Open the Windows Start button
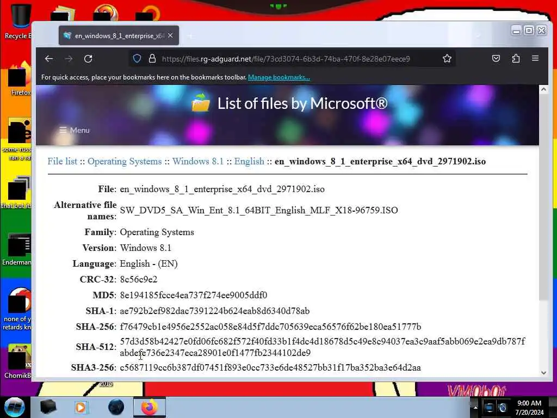This screenshot has height=418, width=557. coord(15,407)
